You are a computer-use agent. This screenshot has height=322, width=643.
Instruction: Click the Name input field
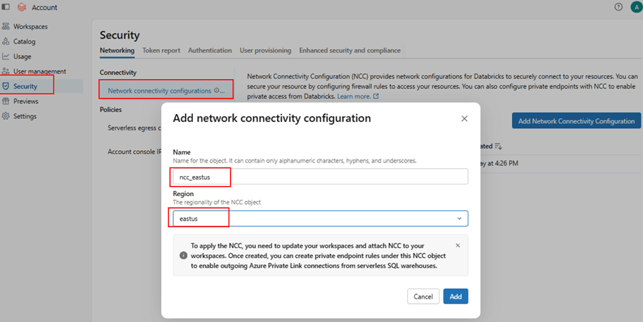319,177
